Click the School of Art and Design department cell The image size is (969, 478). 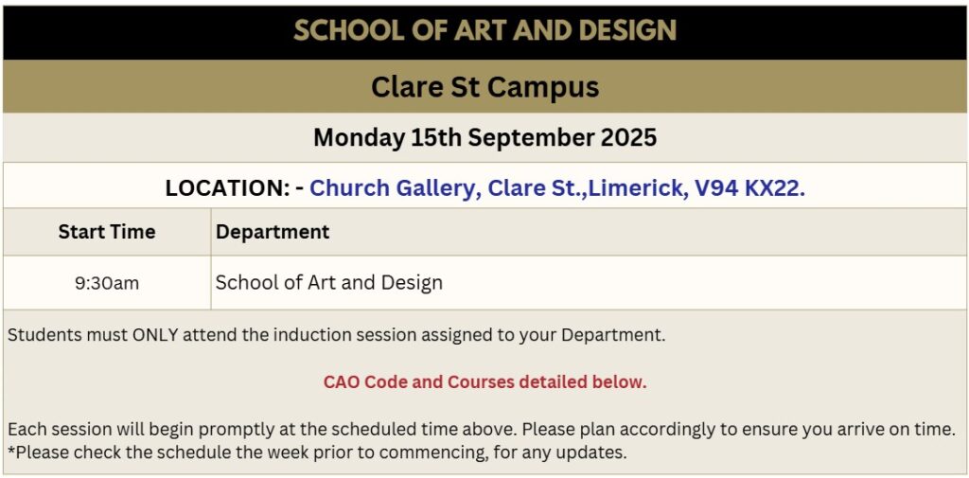click(328, 283)
